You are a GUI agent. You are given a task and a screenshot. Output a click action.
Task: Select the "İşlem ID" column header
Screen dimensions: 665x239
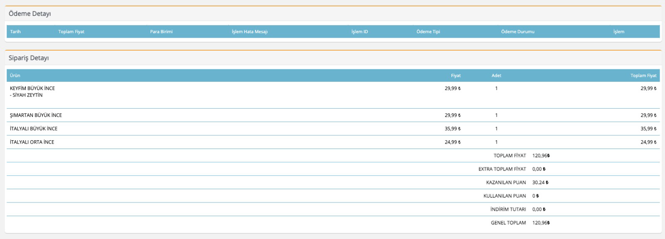[x=360, y=32]
